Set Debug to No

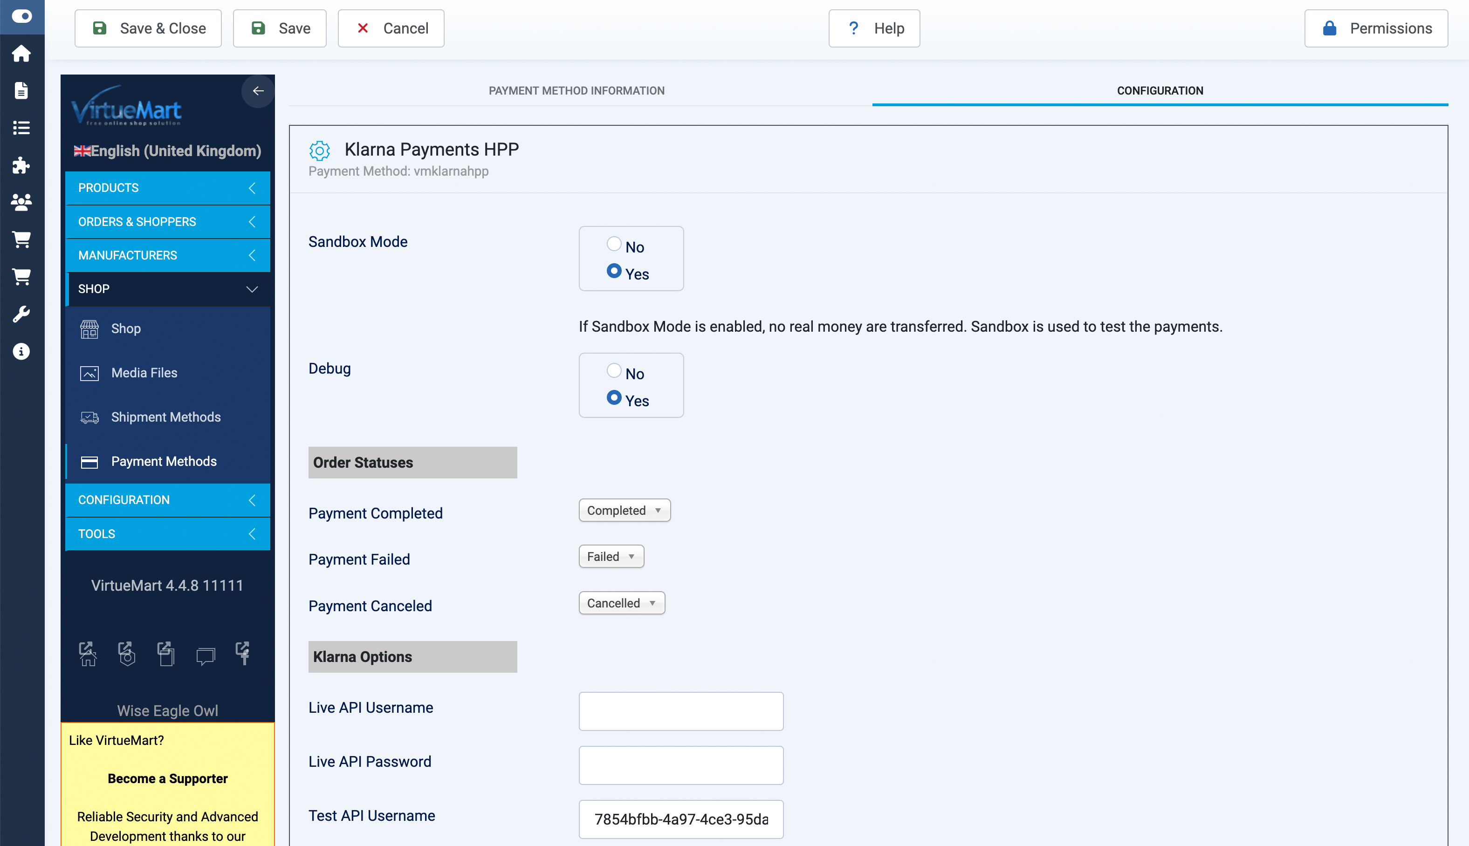[x=614, y=371]
